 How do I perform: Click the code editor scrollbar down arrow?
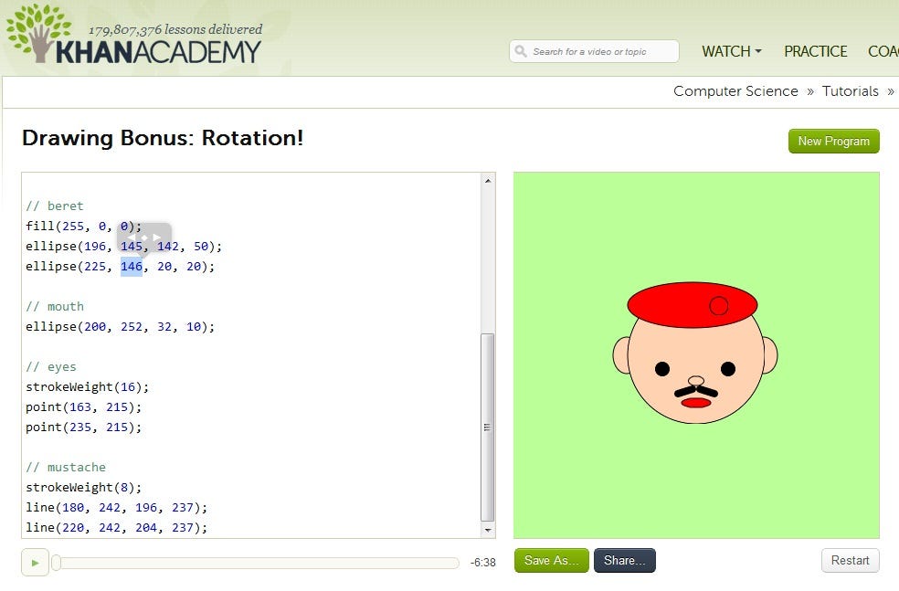[488, 528]
